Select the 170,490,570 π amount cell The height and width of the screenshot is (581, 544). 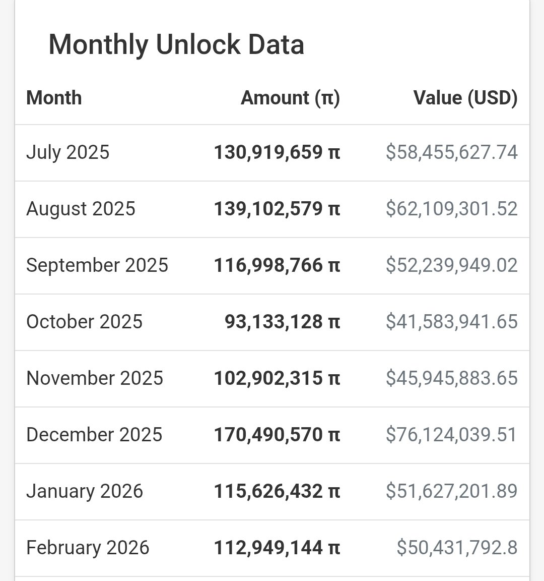277,435
